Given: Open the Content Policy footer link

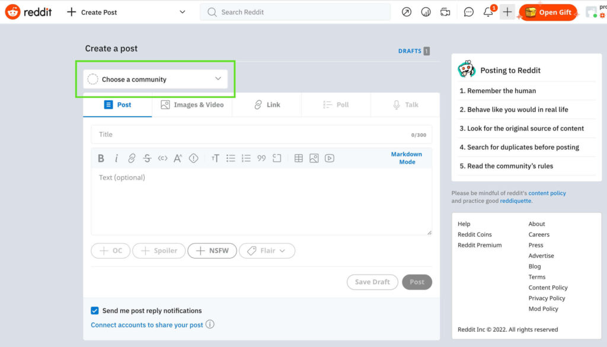Looking at the screenshot, I should point(548,287).
